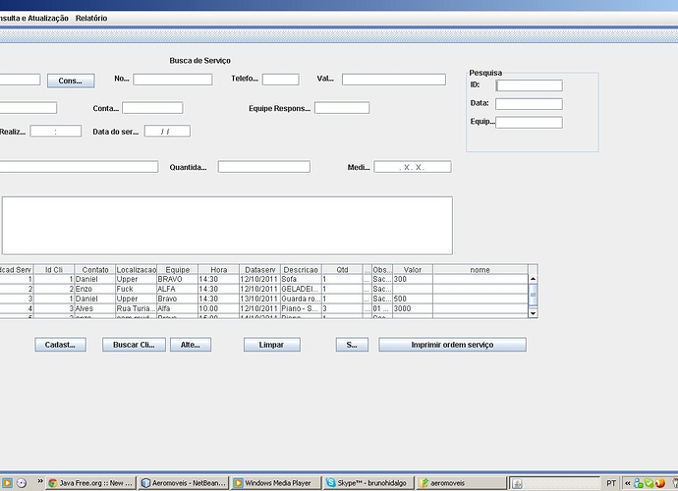Select table row with contact Enzo
The image size is (678, 491).
coord(95,289)
